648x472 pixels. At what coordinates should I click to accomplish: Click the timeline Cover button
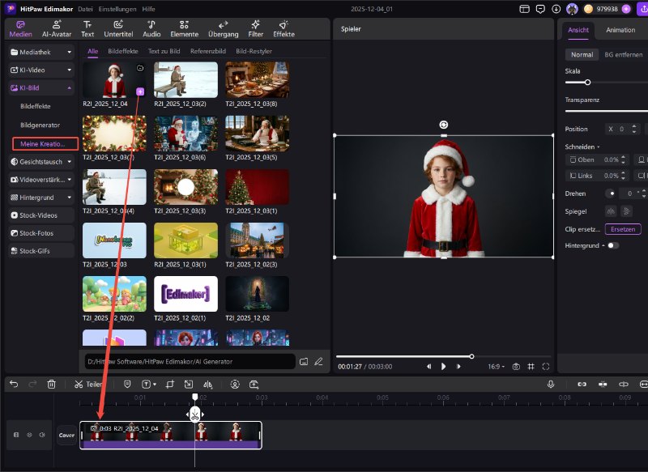(x=67, y=435)
